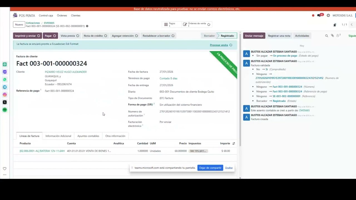Select the Borrador status stage

click(x=209, y=36)
